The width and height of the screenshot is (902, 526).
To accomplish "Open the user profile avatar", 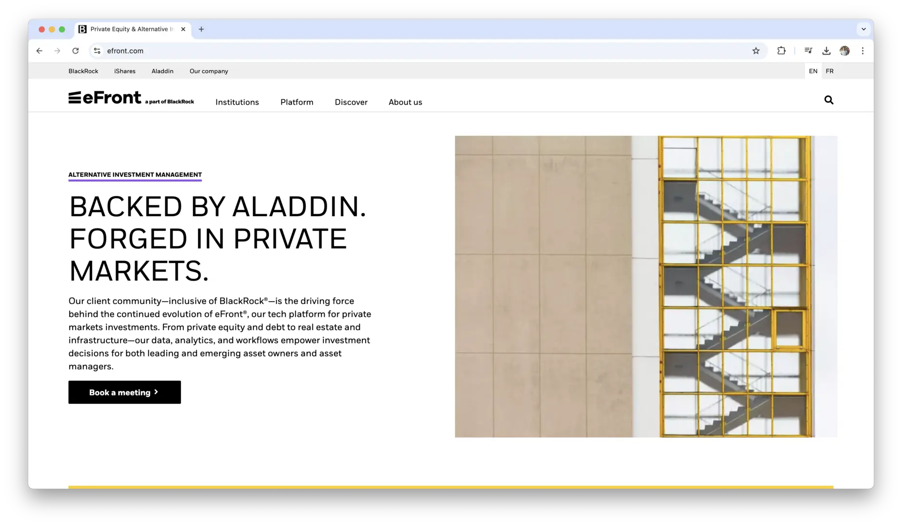I will (844, 51).
